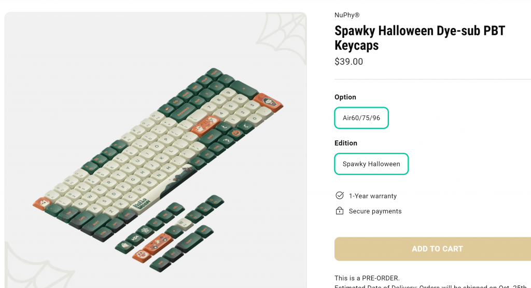Click the This is a PRE-ORDER notice

click(x=367, y=278)
